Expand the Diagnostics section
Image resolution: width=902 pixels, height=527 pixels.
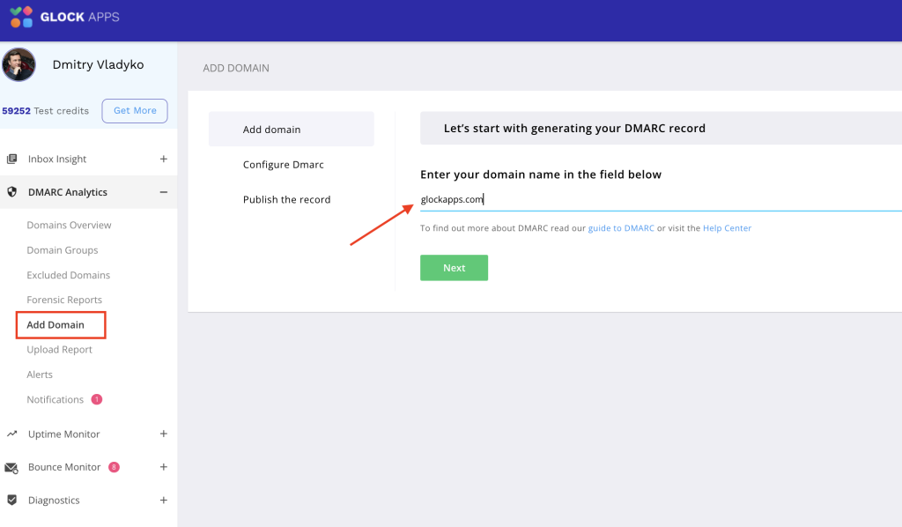point(163,501)
